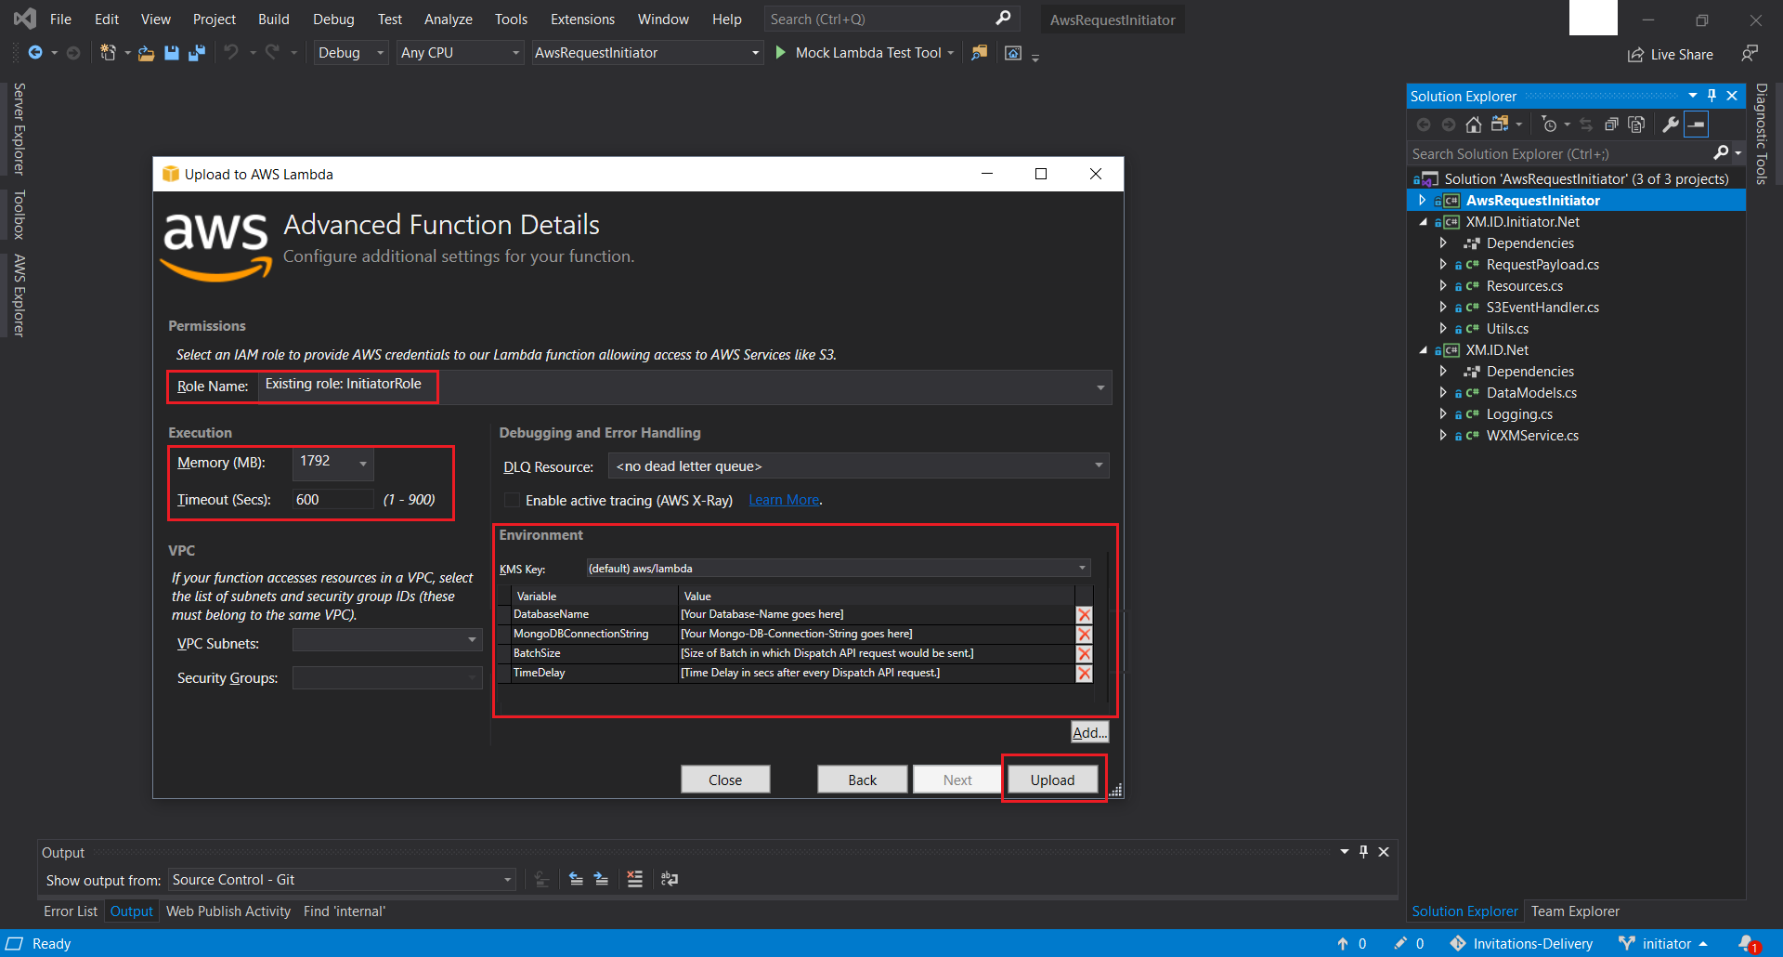Click the Save icon in toolbar
This screenshot has width=1783, height=957.
171,53
